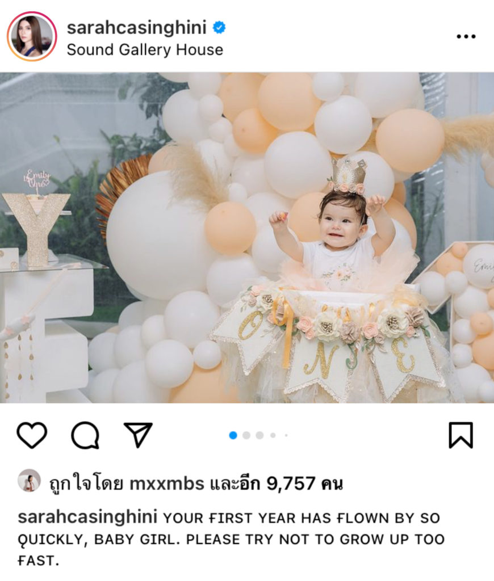The height and width of the screenshot is (581, 494).
Task: Share post via paper plane icon
Action: point(139,434)
